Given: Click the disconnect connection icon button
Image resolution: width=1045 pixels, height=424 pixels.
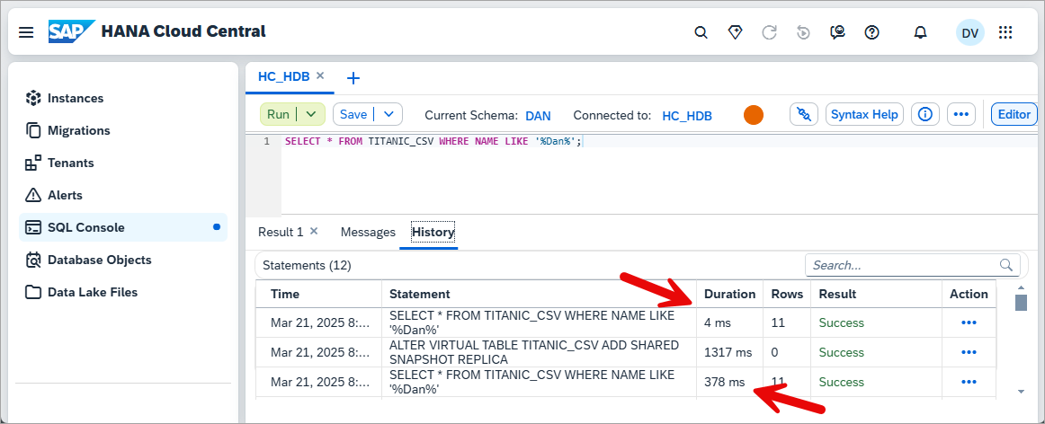Looking at the screenshot, I should click(x=804, y=114).
